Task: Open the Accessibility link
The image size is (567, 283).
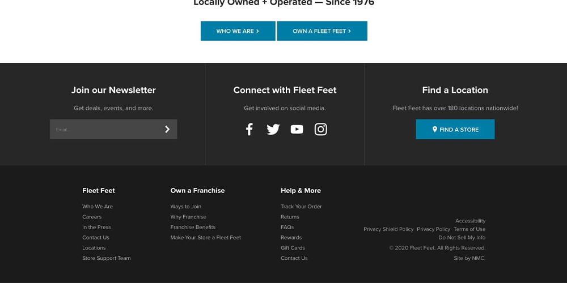Action: click(x=471, y=221)
